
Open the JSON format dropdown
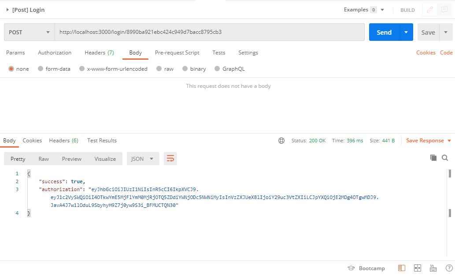[143, 159]
